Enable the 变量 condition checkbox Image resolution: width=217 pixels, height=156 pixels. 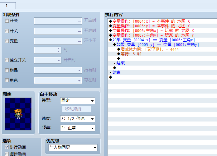tap(7, 41)
